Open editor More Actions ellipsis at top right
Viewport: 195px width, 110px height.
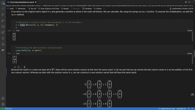pyautogui.click(x=192, y=2)
